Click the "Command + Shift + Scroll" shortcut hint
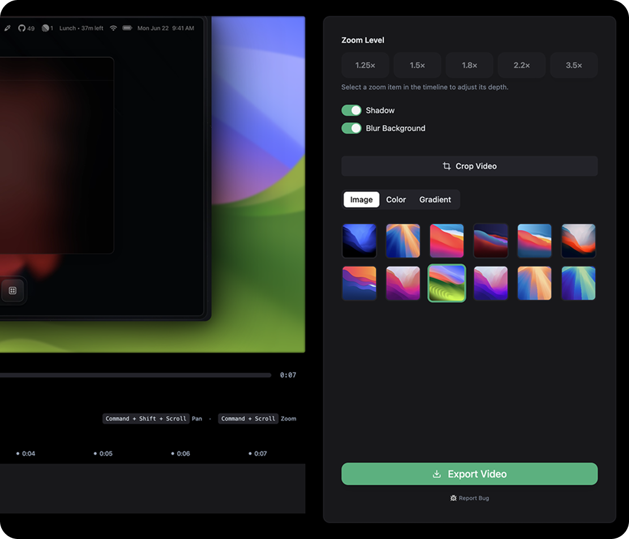 [146, 419]
